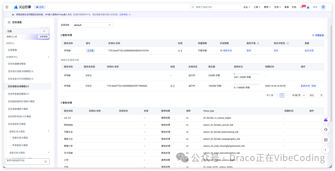Select 豆包同声传译2.0大模型
Viewport: 335px width, 171px height.
click(x=20, y=116)
